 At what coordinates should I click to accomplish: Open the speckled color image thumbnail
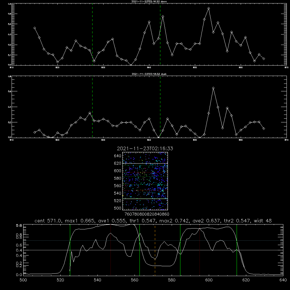coord(145,181)
